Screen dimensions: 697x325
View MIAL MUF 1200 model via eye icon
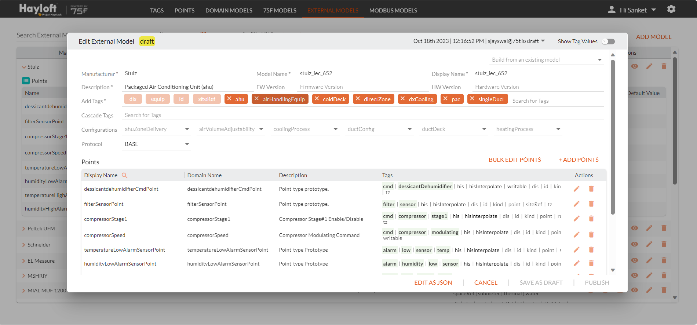coord(635,290)
